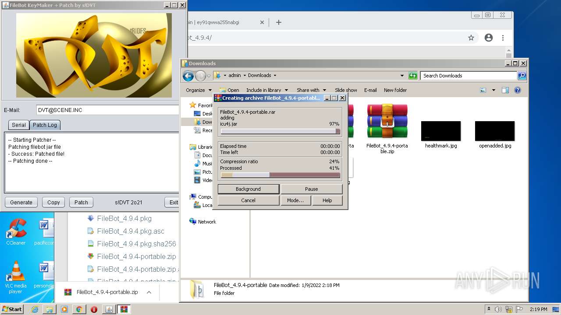Click the Action Center flag tray icon

(519, 309)
